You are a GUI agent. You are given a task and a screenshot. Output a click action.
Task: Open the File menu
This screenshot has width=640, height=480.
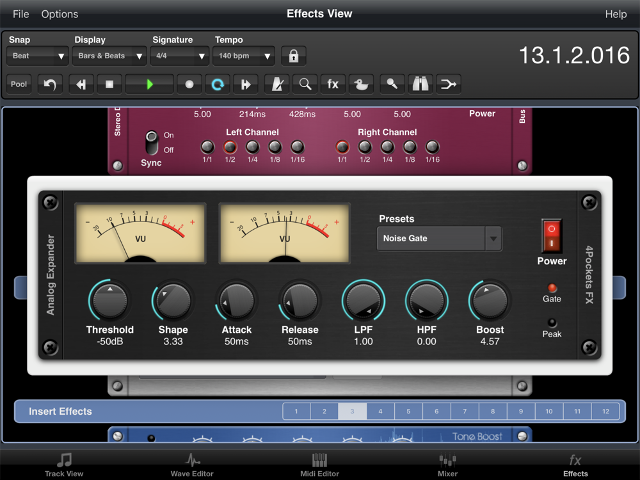click(21, 14)
